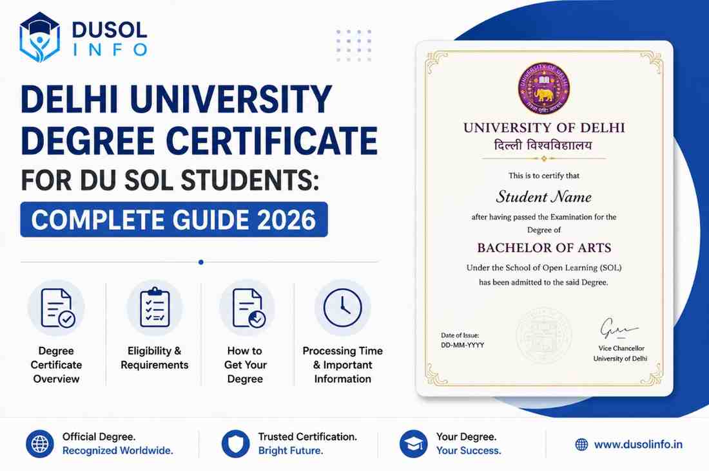This screenshot has width=709, height=471.
Task: Open the How to Get Your Degree icon
Action: [x=248, y=308]
